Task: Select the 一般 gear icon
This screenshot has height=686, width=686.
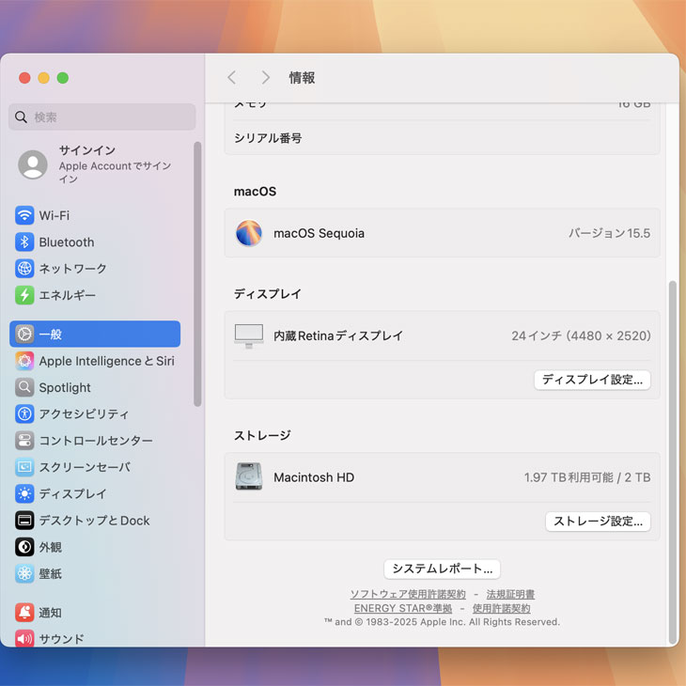Action: pos(24,335)
